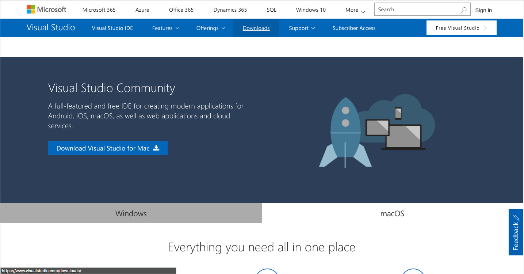Expand the More dropdown

(x=355, y=10)
